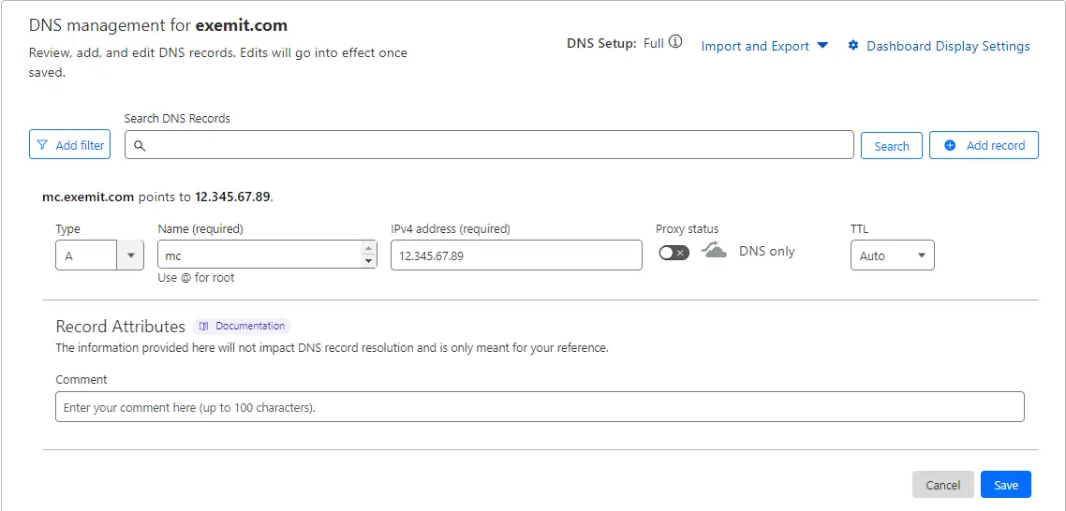Click the Add filter button
Viewport: 1066px width, 511px height.
pos(69,145)
